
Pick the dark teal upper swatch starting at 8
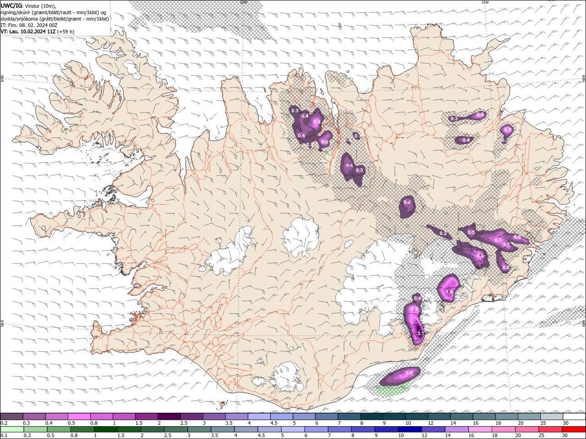tap(371, 417)
